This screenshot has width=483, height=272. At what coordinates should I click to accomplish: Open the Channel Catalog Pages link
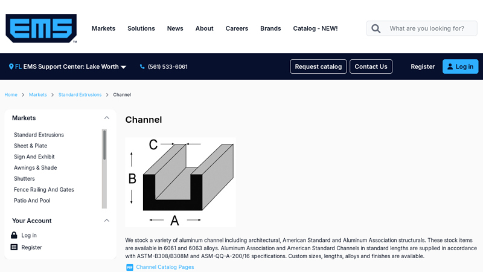pyautogui.click(x=165, y=267)
